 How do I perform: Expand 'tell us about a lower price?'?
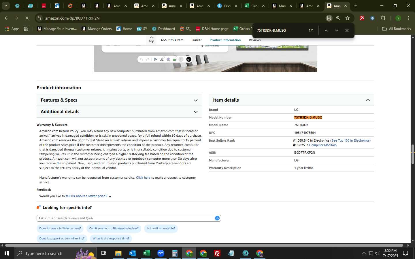point(88,196)
